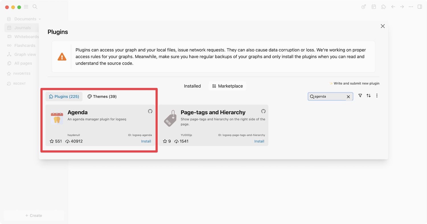This screenshot has width=427, height=224.
Task: Clear the agenda search text
Action: coord(348,97)
